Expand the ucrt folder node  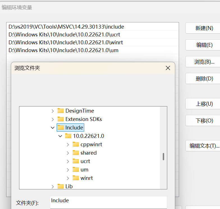coord(68,161)
